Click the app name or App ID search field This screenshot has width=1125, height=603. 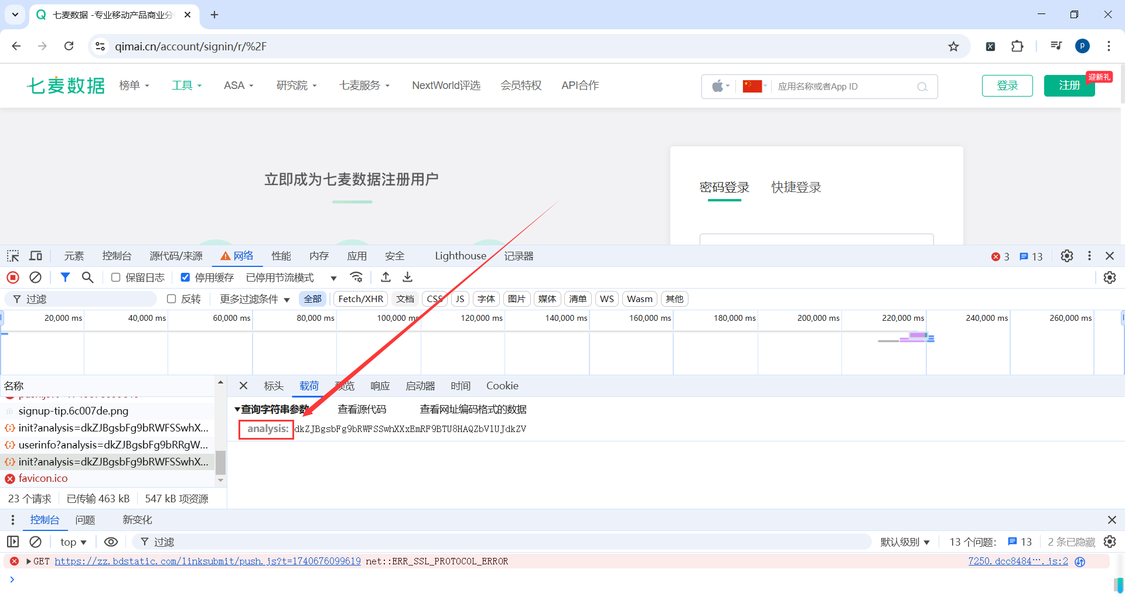(844, 87)
